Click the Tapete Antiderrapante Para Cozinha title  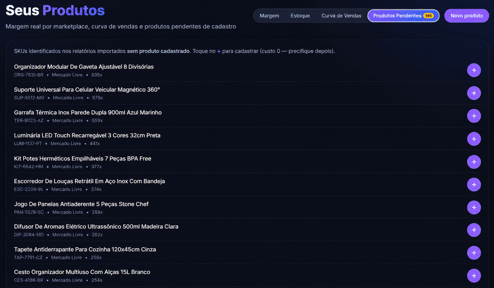(x=85, y=249)
